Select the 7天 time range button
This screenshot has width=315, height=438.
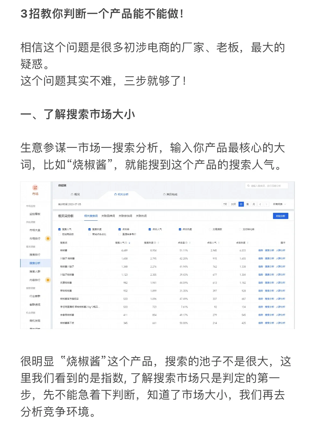pyautogui.click(x=225, y=204)
